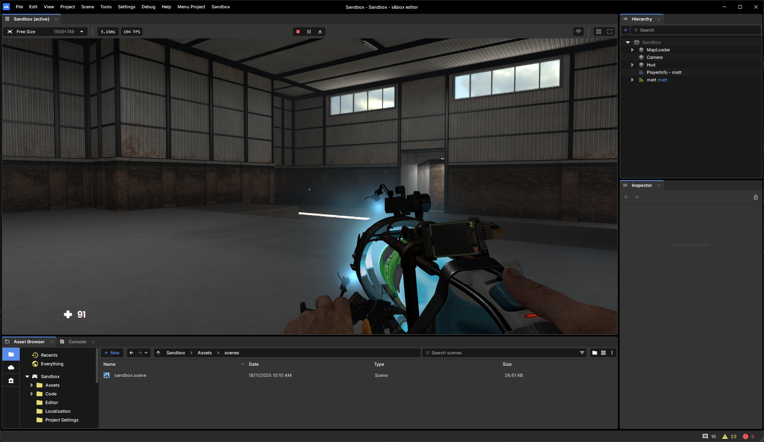Screen dimensions: 764x442
Task: Click the network status wifi icon
Action: click(579, 32)
